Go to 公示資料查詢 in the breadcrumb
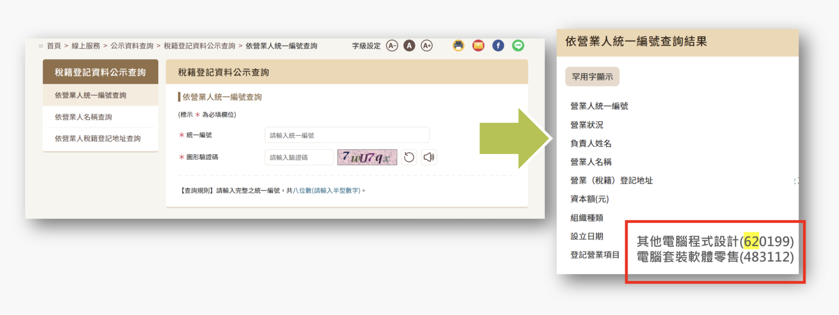839x315 pixels. pyautogui.click(x=132, y=46)
